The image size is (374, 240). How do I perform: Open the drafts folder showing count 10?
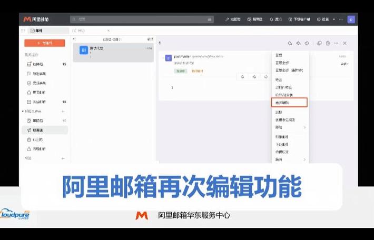45,121
